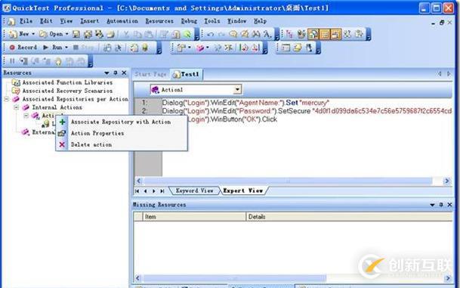Open the Automation menu
This screenshot has height=288, width=460.
122,21
